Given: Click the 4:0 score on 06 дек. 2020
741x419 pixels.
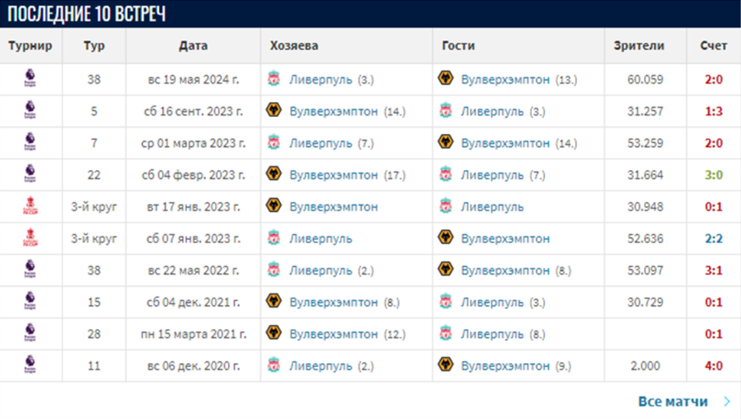Looking at the screenshot, I should click(x=713, y=366).
